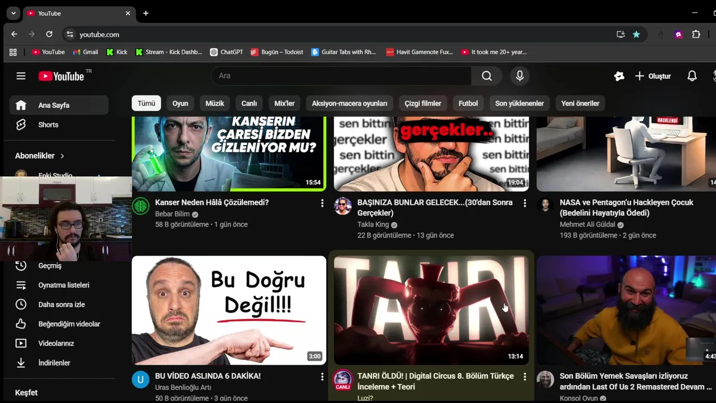Reload the page
The height and width of the screenshot is (403, 716).
(x=49, y=34)
